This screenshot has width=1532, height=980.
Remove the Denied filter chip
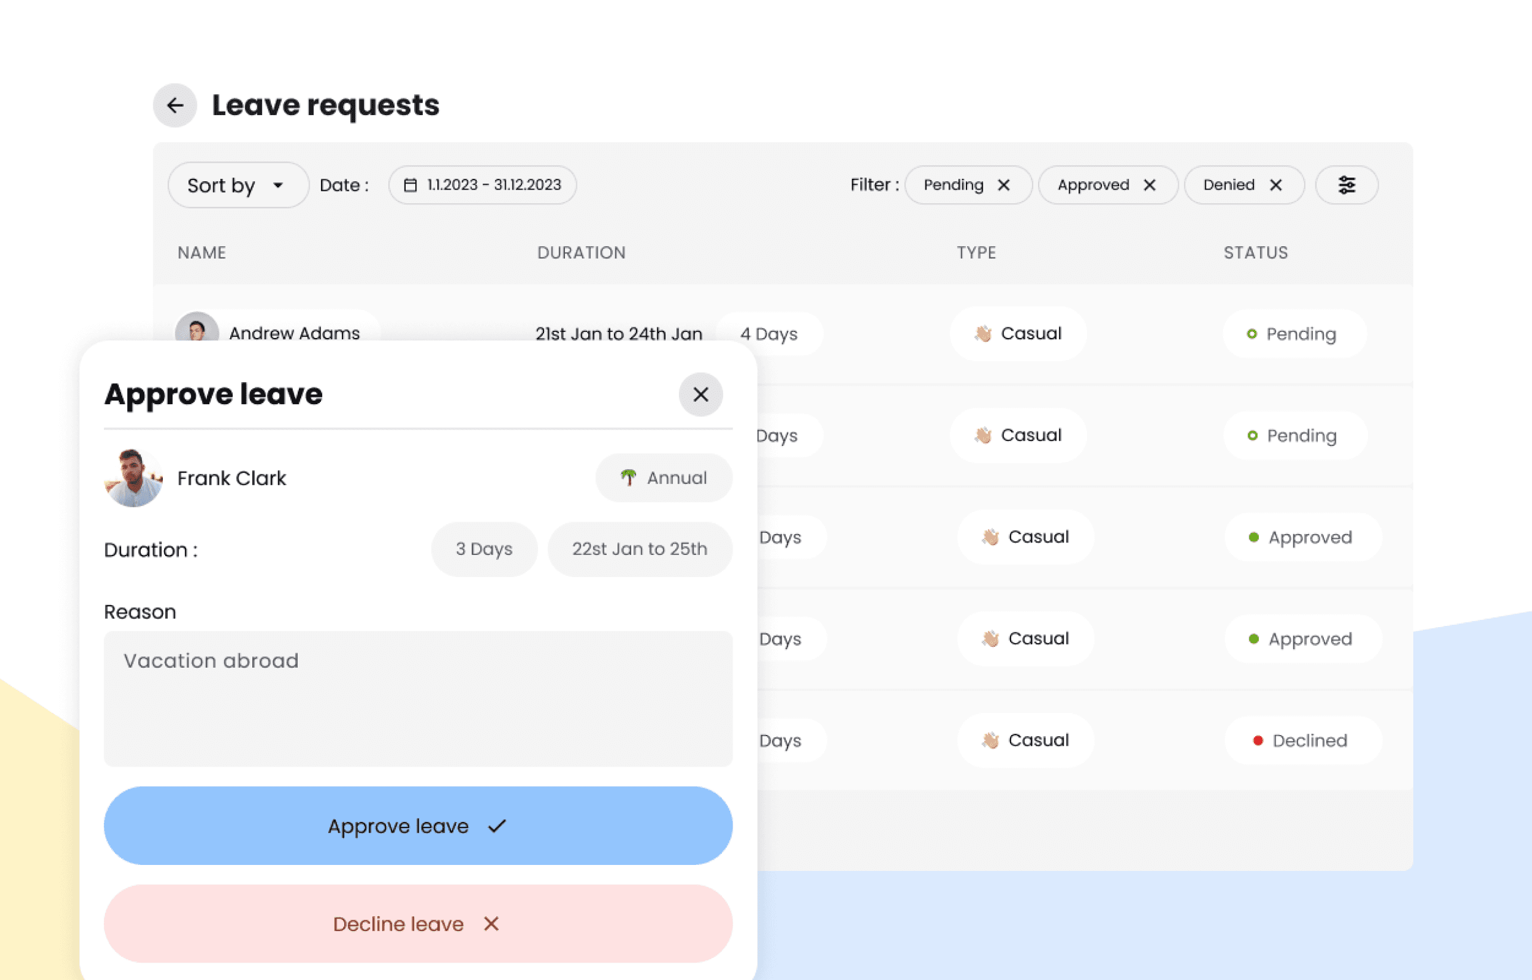[x=1275, y=185]
